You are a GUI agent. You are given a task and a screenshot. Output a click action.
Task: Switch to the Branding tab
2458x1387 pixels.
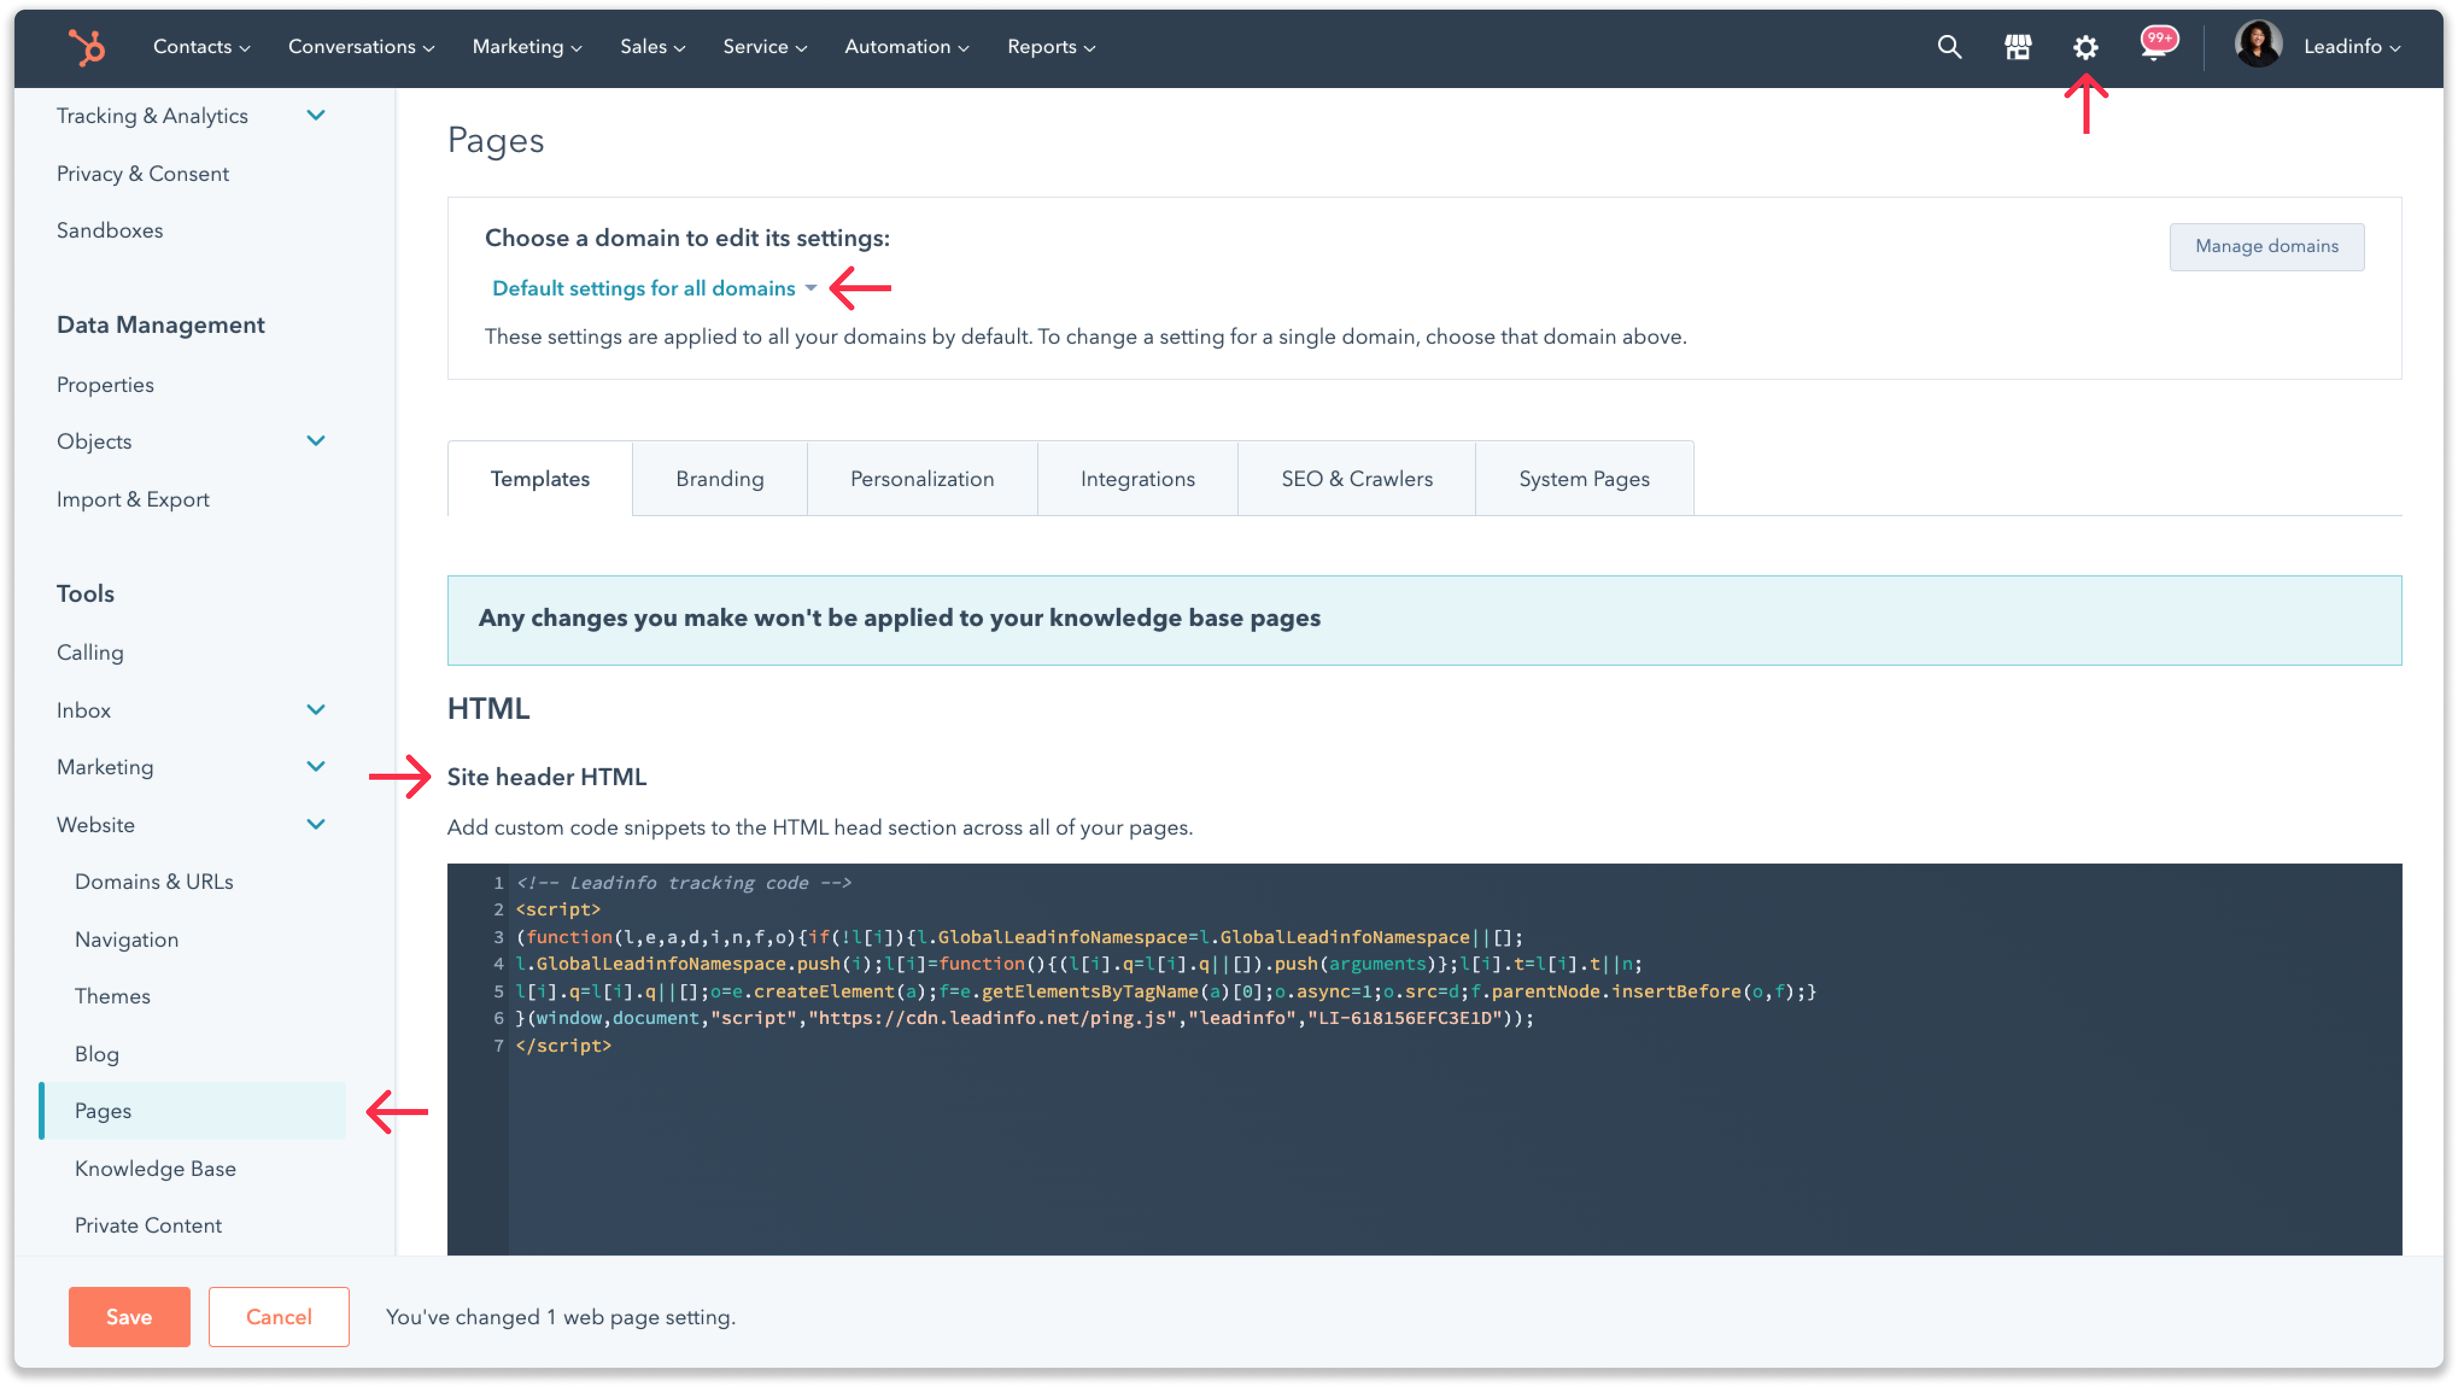[719, 479]
